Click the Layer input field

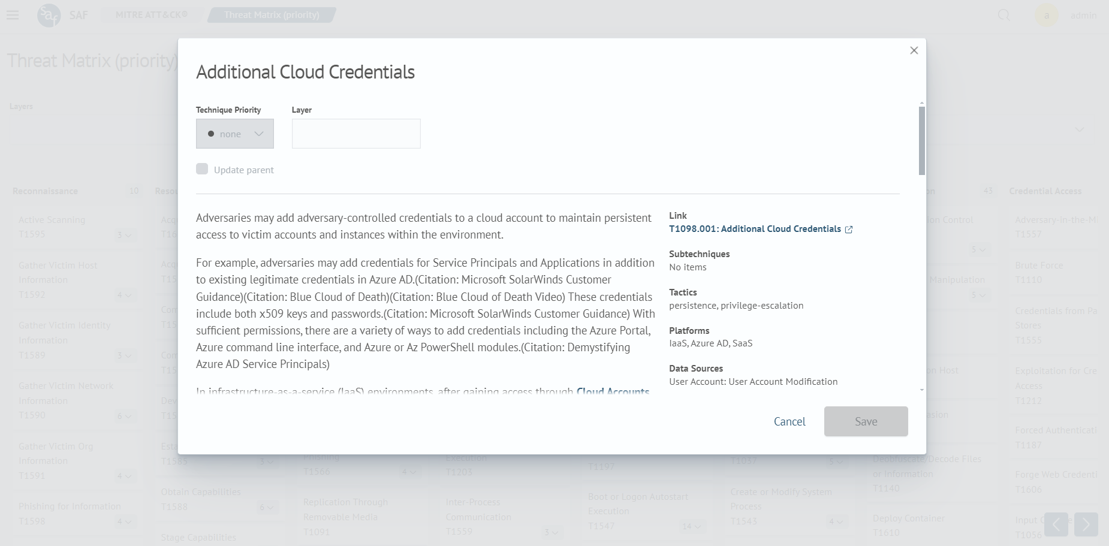[x=356, y=134]
